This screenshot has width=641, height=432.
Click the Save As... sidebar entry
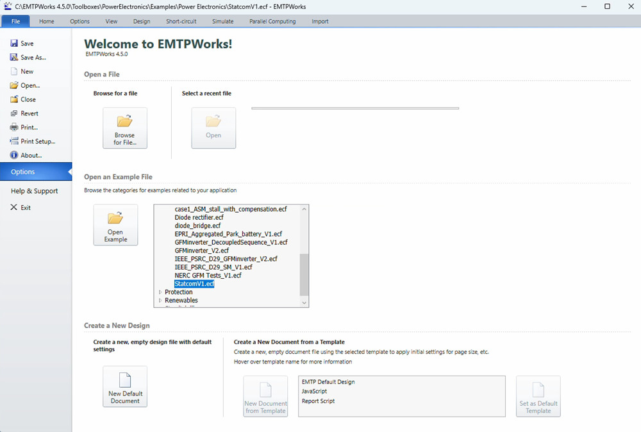[33, 57]
